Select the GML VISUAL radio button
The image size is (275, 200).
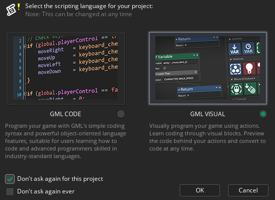263,114
